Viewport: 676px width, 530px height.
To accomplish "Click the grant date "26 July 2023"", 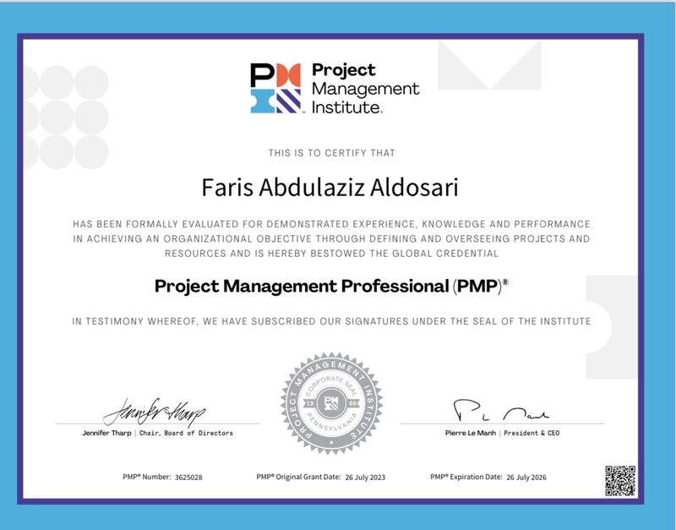I will (365, 478).
